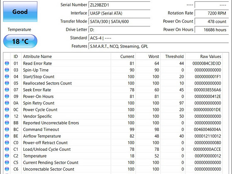The image size is (232, 174).
Task: Click the Standard field ACS-4
Action: coord(158,38)
